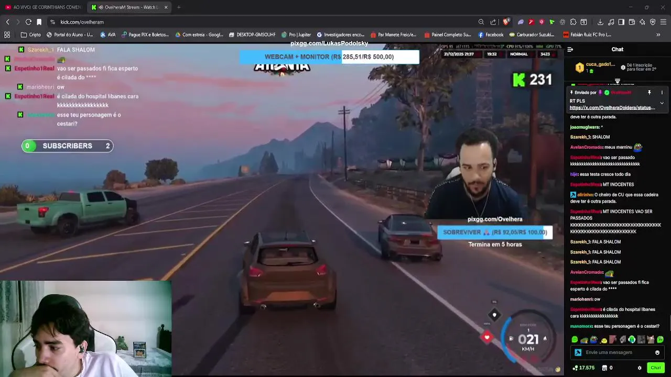Toggle the browser sidebar panel icon
Screen dimensions: 671x377
pos(621,22)
